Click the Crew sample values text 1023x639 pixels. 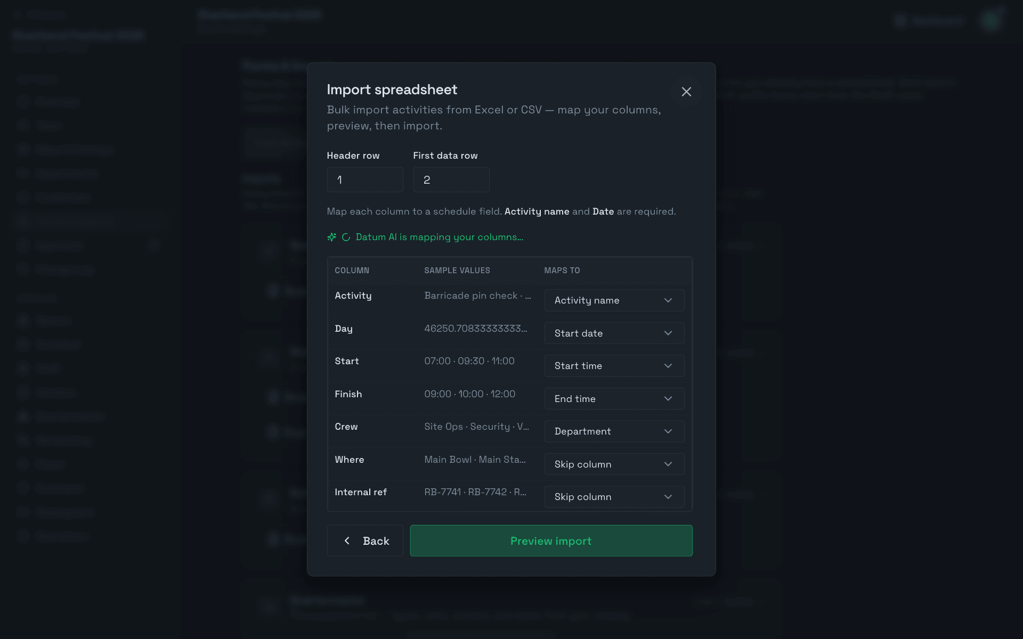[476, 427]
